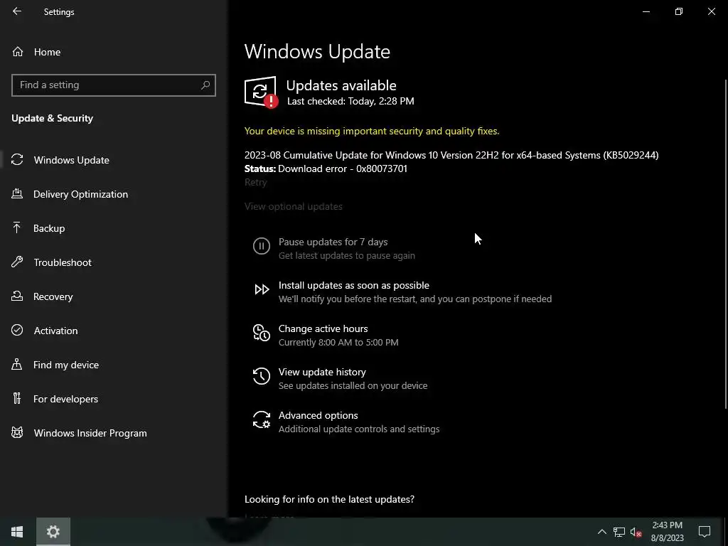This screenshot has height=546, width=728.
Task: Click the Activation checkmark circle icon
Action: [x=17, y=330]
